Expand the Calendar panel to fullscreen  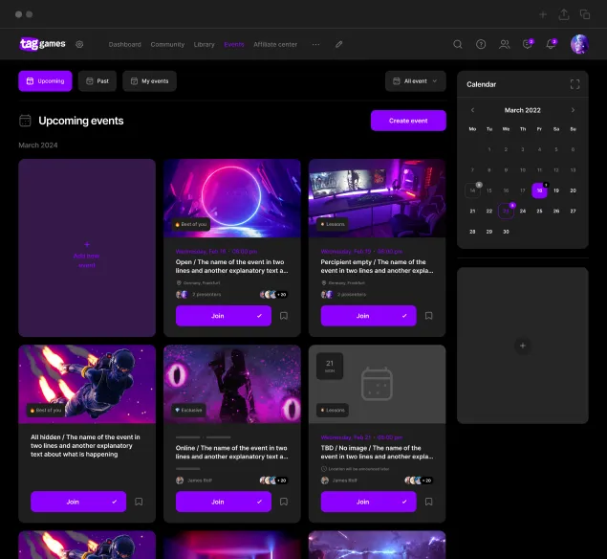click(x=574, y=84)
